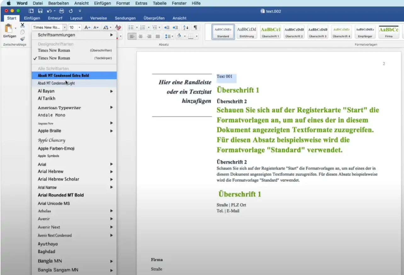
Task: Click the Increase Indent icon
Action: click(175, 27)
